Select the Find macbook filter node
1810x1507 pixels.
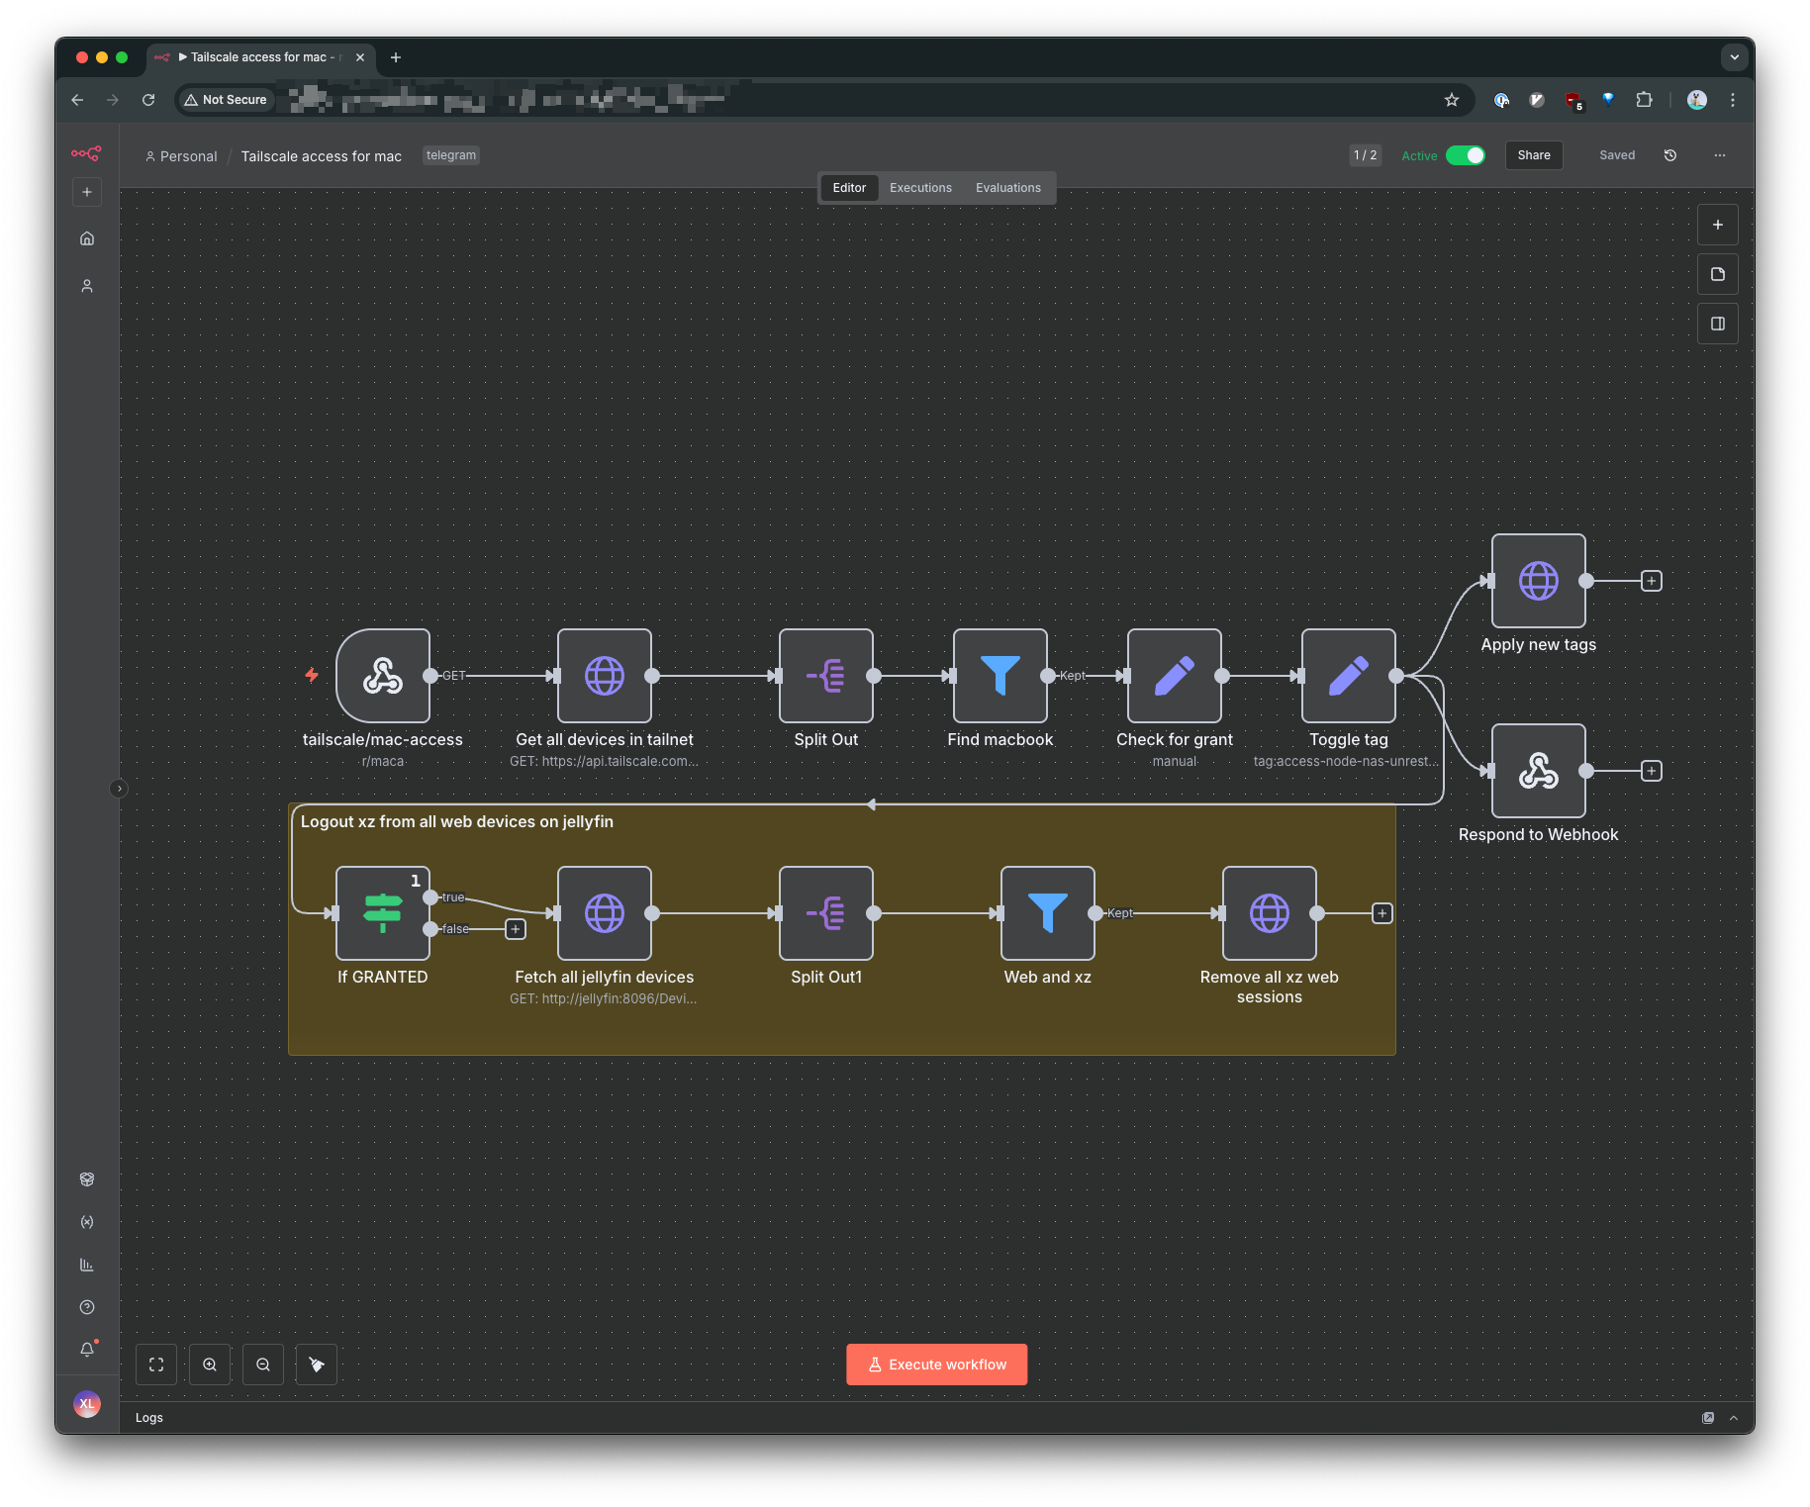pos(1000,676)
